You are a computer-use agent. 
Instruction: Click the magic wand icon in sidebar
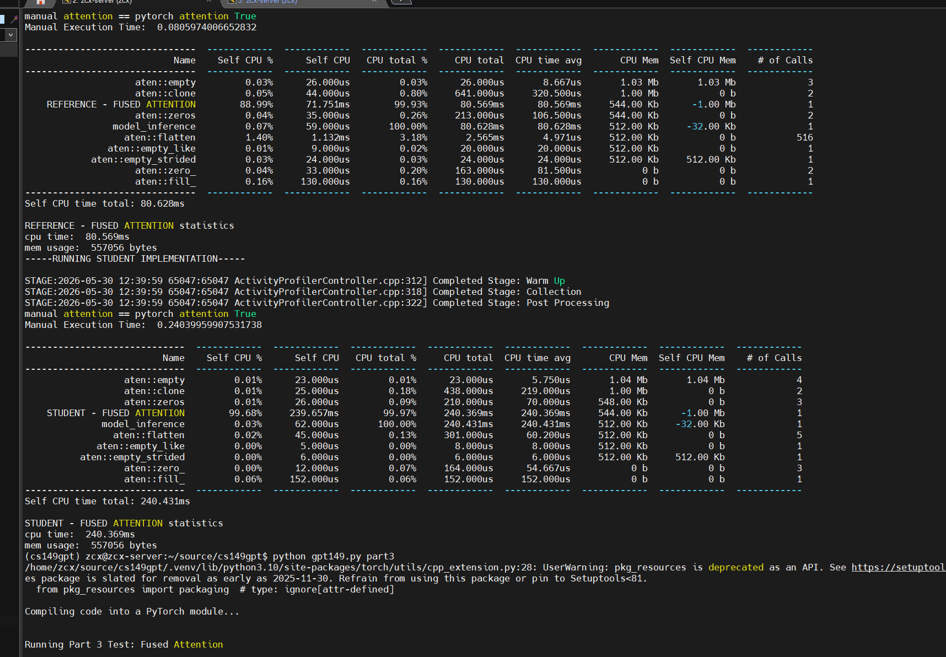(x=14, y=19)
